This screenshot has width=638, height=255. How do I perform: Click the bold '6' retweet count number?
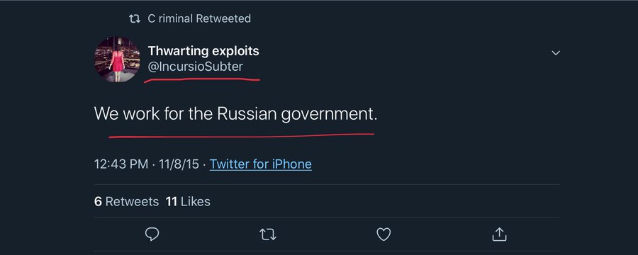click(x=98, y=201)
